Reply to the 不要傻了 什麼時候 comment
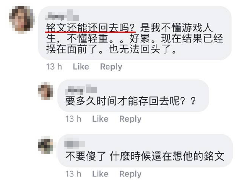247x185 pixels. [x=131, y=174]
